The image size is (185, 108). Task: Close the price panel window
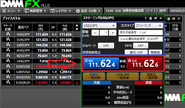179,19
